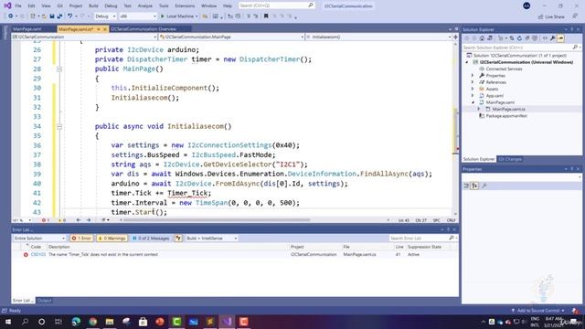The height and width of the screenshot is (329, 585).
Task: Open the Build menu
Action: [93, 6]
